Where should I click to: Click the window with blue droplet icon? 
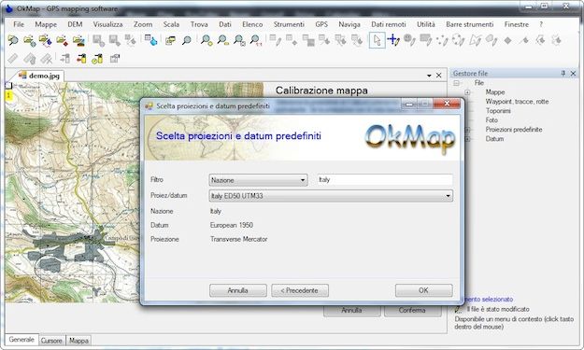coord(150,40)
